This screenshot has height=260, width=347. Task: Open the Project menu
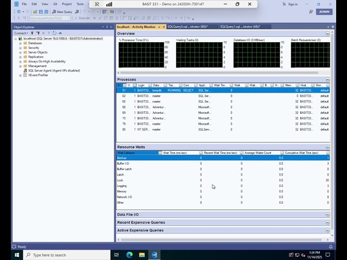click(67, 4)
